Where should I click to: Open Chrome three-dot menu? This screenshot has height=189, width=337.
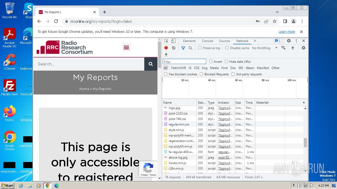pyautogui.click(x=302, y=21)
